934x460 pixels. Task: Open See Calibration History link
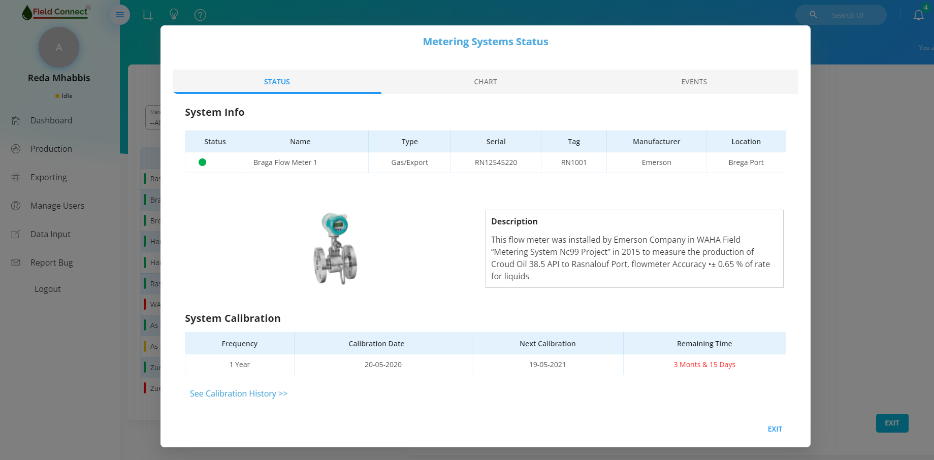click(x=238, y=393)
